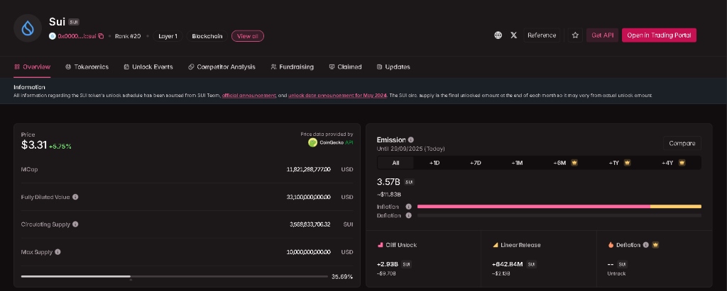The height and width of the screenshot is (291, 727).
Task: Click the Linear Release yellow icon
Action: [495, 245]
